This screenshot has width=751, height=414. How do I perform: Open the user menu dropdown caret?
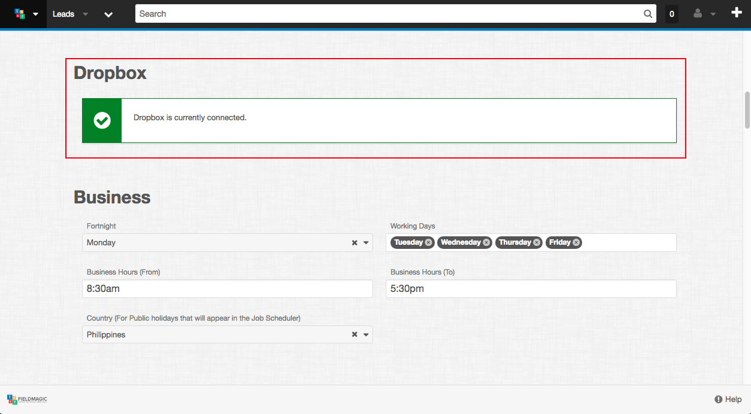pyautogui.click(x=713, y=14)
